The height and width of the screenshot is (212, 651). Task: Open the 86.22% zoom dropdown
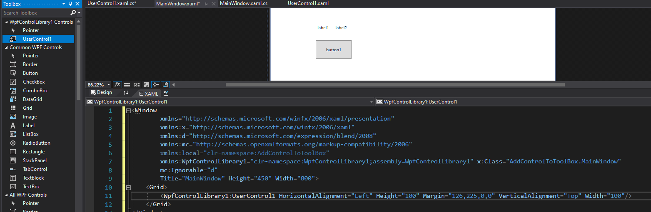[109, 84]
